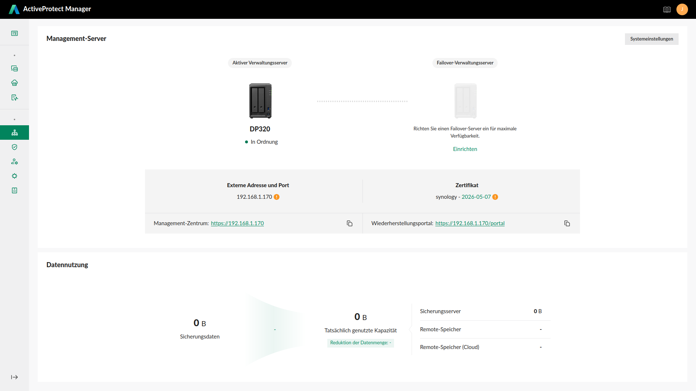Expand the sidebar with arrow icon

click(x=14, y=377)
